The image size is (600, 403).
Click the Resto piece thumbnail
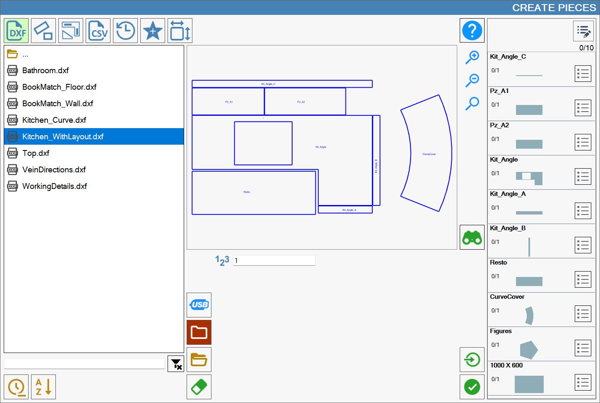coord(529,281)
